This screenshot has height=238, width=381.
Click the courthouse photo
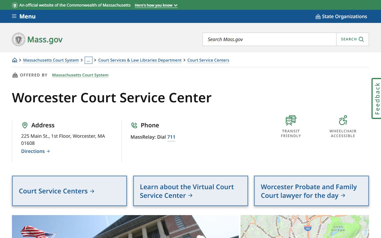(125, 226)
